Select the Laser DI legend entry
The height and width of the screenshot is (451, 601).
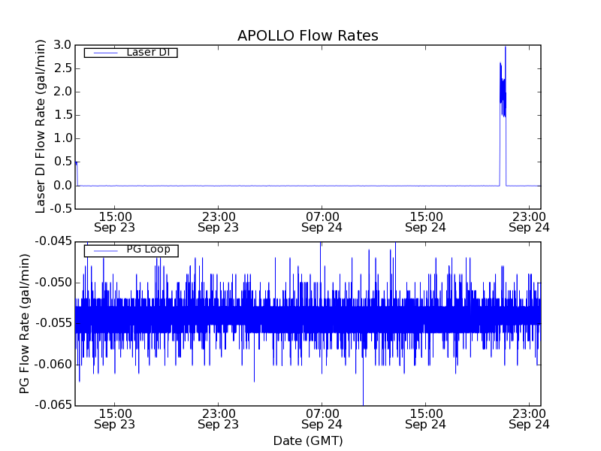tap(131, 52)
